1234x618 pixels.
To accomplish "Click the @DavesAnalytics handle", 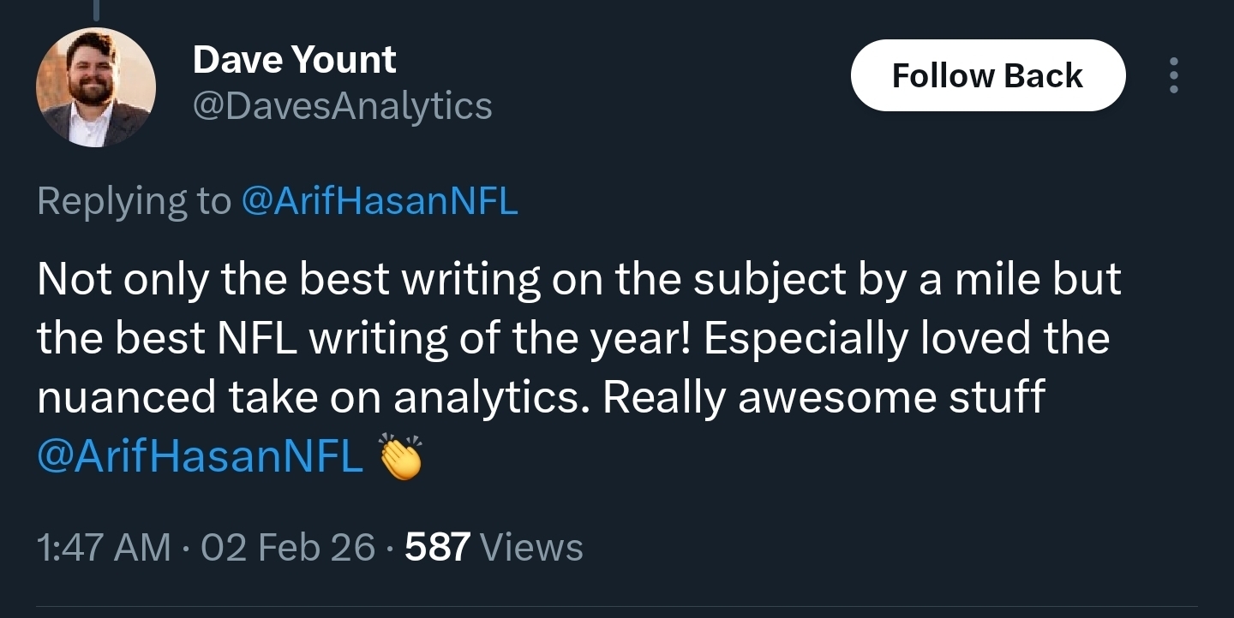I will click(x=342, y=106).
